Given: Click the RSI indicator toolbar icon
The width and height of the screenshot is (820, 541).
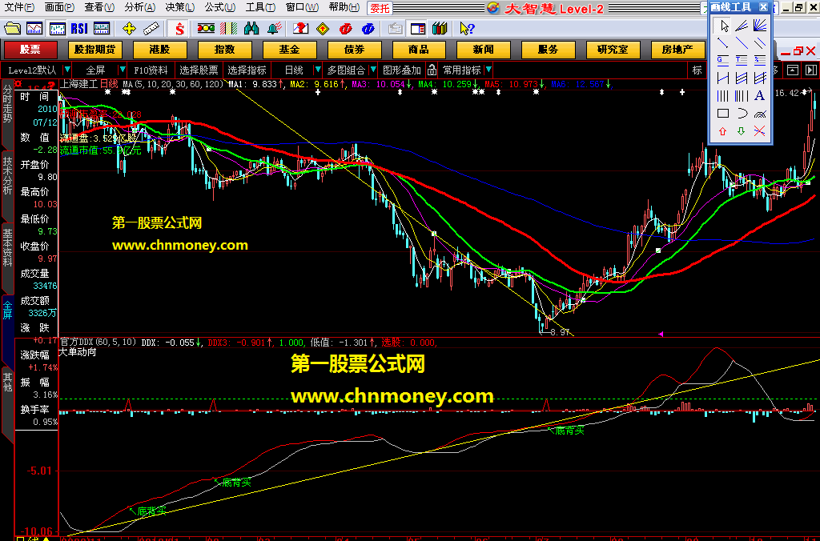Looking at the screenshot, I should pyautogui.click(x=79, y=28).
